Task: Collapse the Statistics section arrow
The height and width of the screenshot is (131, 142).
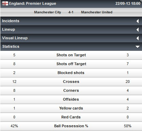Action: point(138,47)
